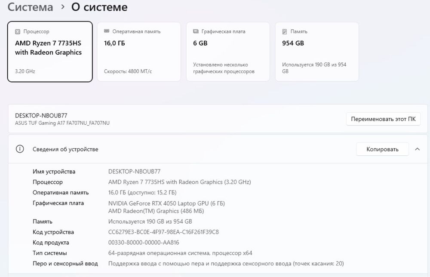Screen dimensions: 430x277
Task: Click Установлено несколько графических процессоров text
Action: 224,68
